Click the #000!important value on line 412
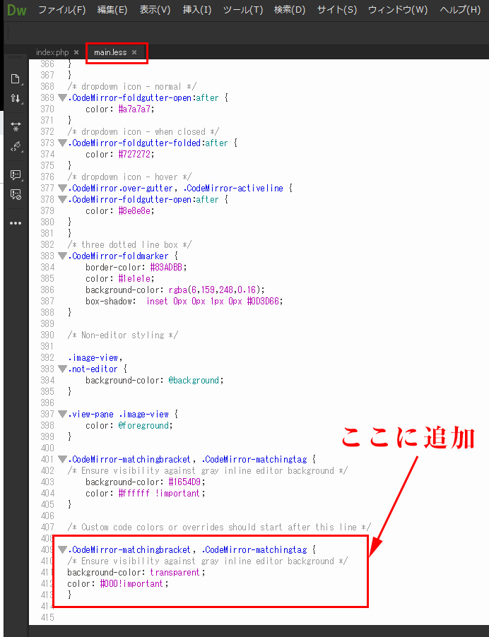489x637 pixels. (131, 584)
